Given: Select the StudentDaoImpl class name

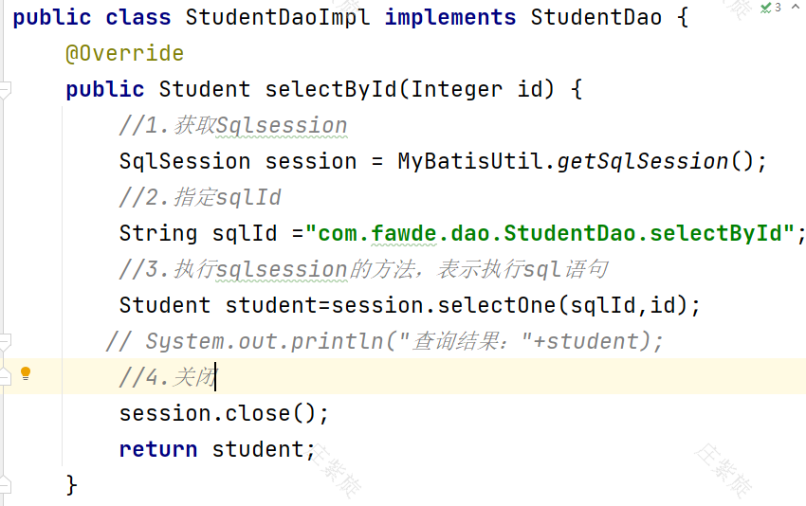Looking at the screenshot, I should pos(278,17).
